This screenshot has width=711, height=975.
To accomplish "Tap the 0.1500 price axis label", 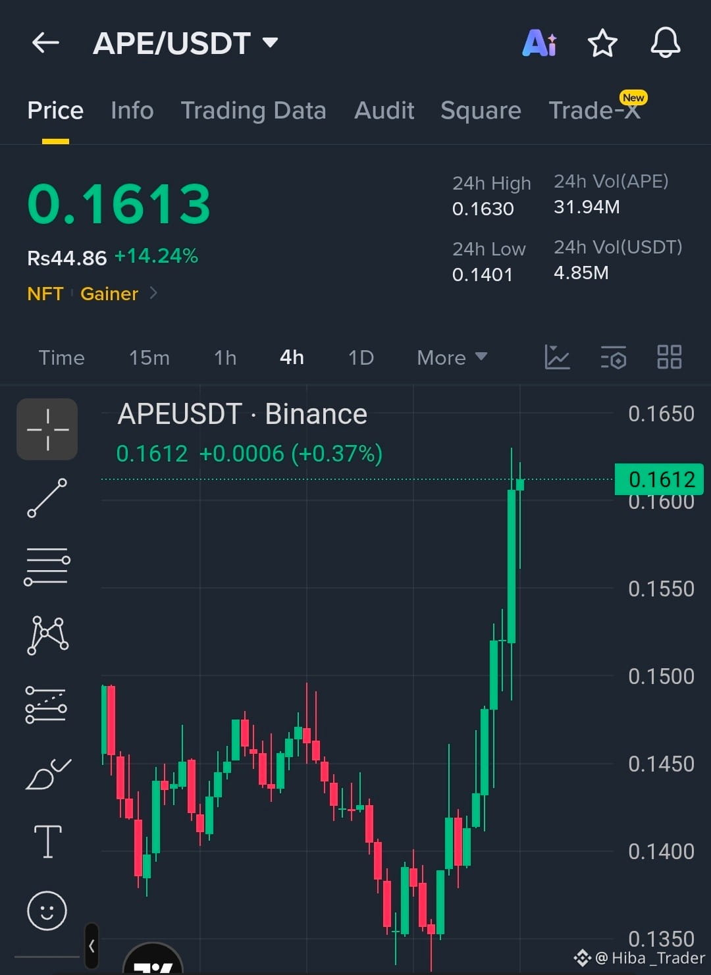I will [661, 676].
